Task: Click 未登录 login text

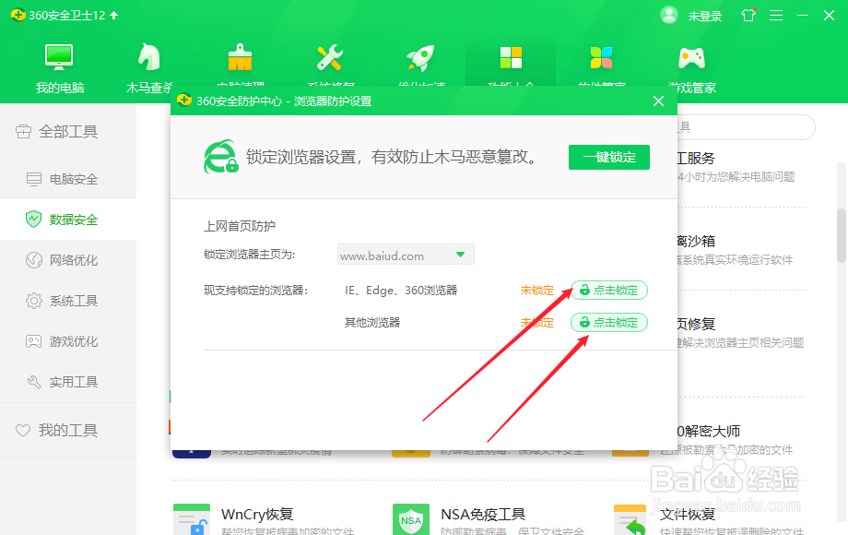Action: [705, 17]
